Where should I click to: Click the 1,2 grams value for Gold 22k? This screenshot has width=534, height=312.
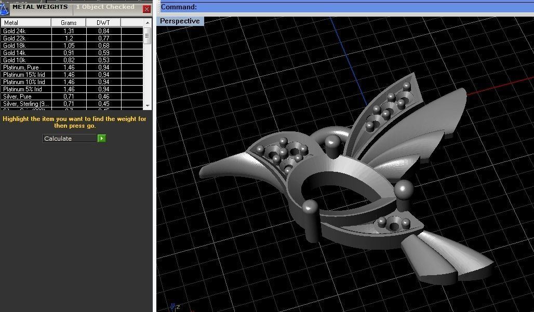click(x=69, y=38)
